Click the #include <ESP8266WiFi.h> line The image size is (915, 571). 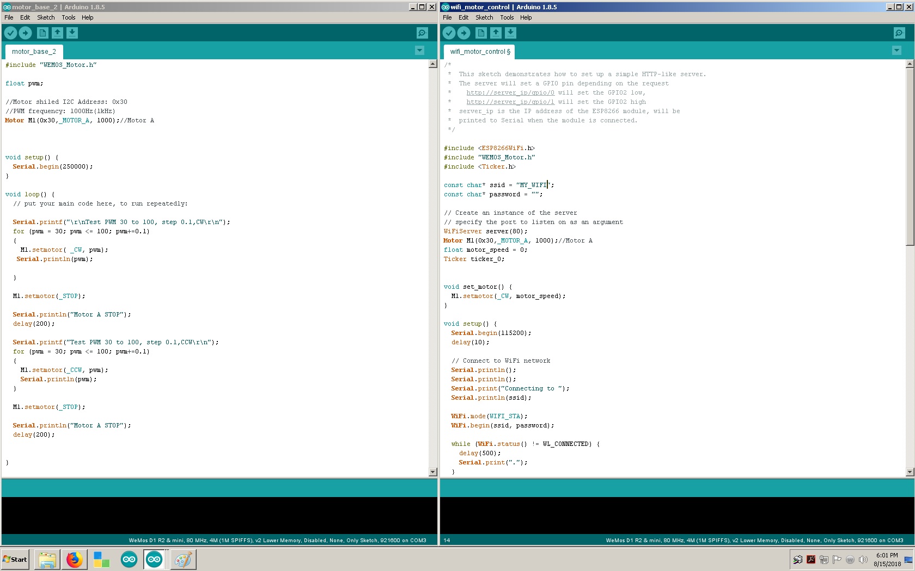pyautogui.click(x=490, y=148)
